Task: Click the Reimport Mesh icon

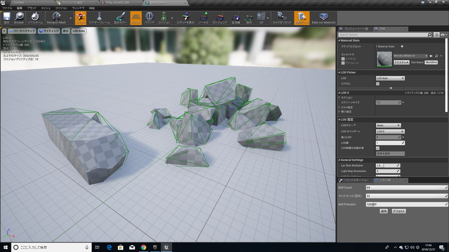Action: coord(57,18)
